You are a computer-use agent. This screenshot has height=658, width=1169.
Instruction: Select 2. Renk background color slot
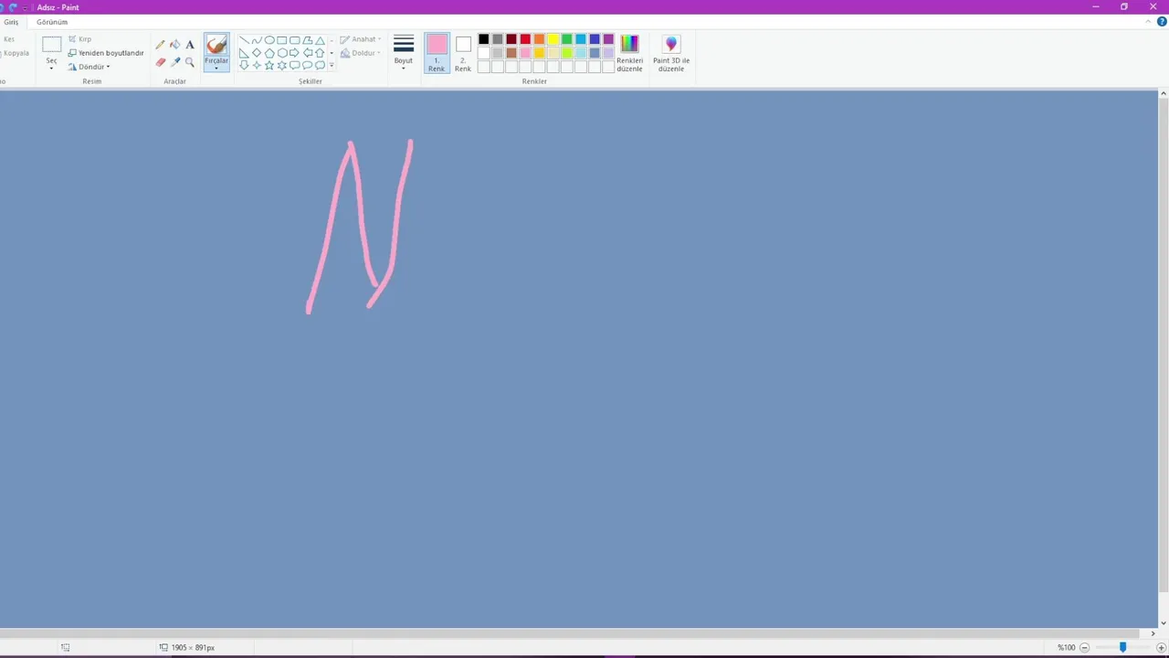[463, 53]
